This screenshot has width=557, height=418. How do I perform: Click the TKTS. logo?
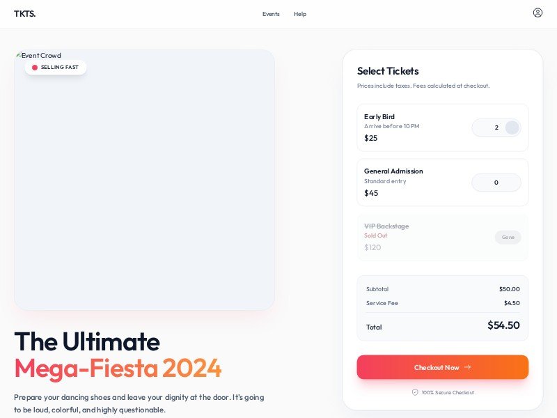(24, 13)
